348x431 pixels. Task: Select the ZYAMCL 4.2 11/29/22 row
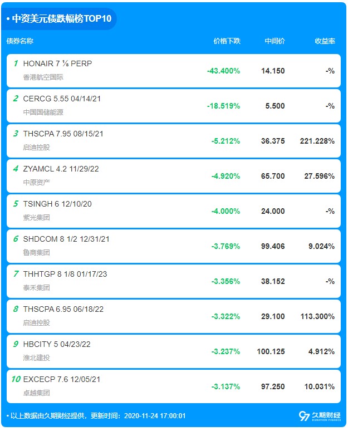click(x=61, y=169)
